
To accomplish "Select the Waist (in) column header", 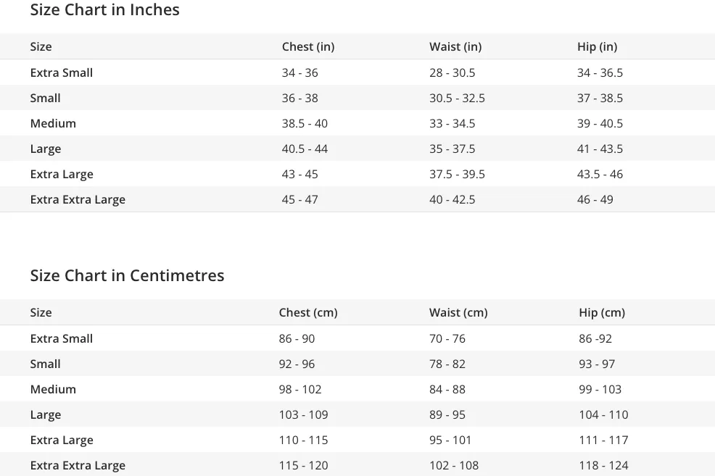I will click(455, 46).
